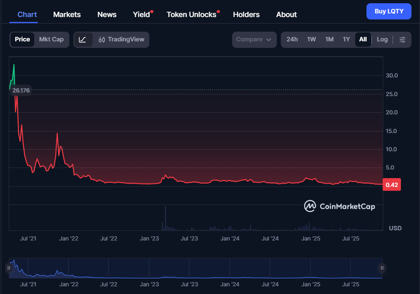Click the Buy LQTY button
420x294 pixels.
click(x=389, y=11)
